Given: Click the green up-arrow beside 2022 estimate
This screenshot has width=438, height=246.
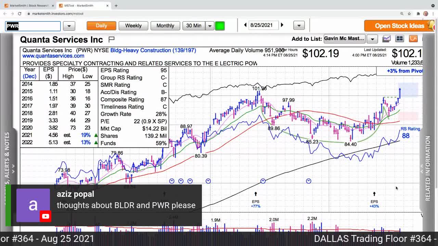Looking at the screenshot, I should click(x=96, y=142).
